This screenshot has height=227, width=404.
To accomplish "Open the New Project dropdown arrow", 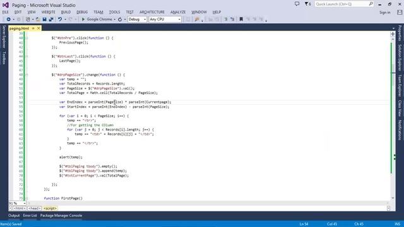I will pyautogui.click(x=32, y=20).
